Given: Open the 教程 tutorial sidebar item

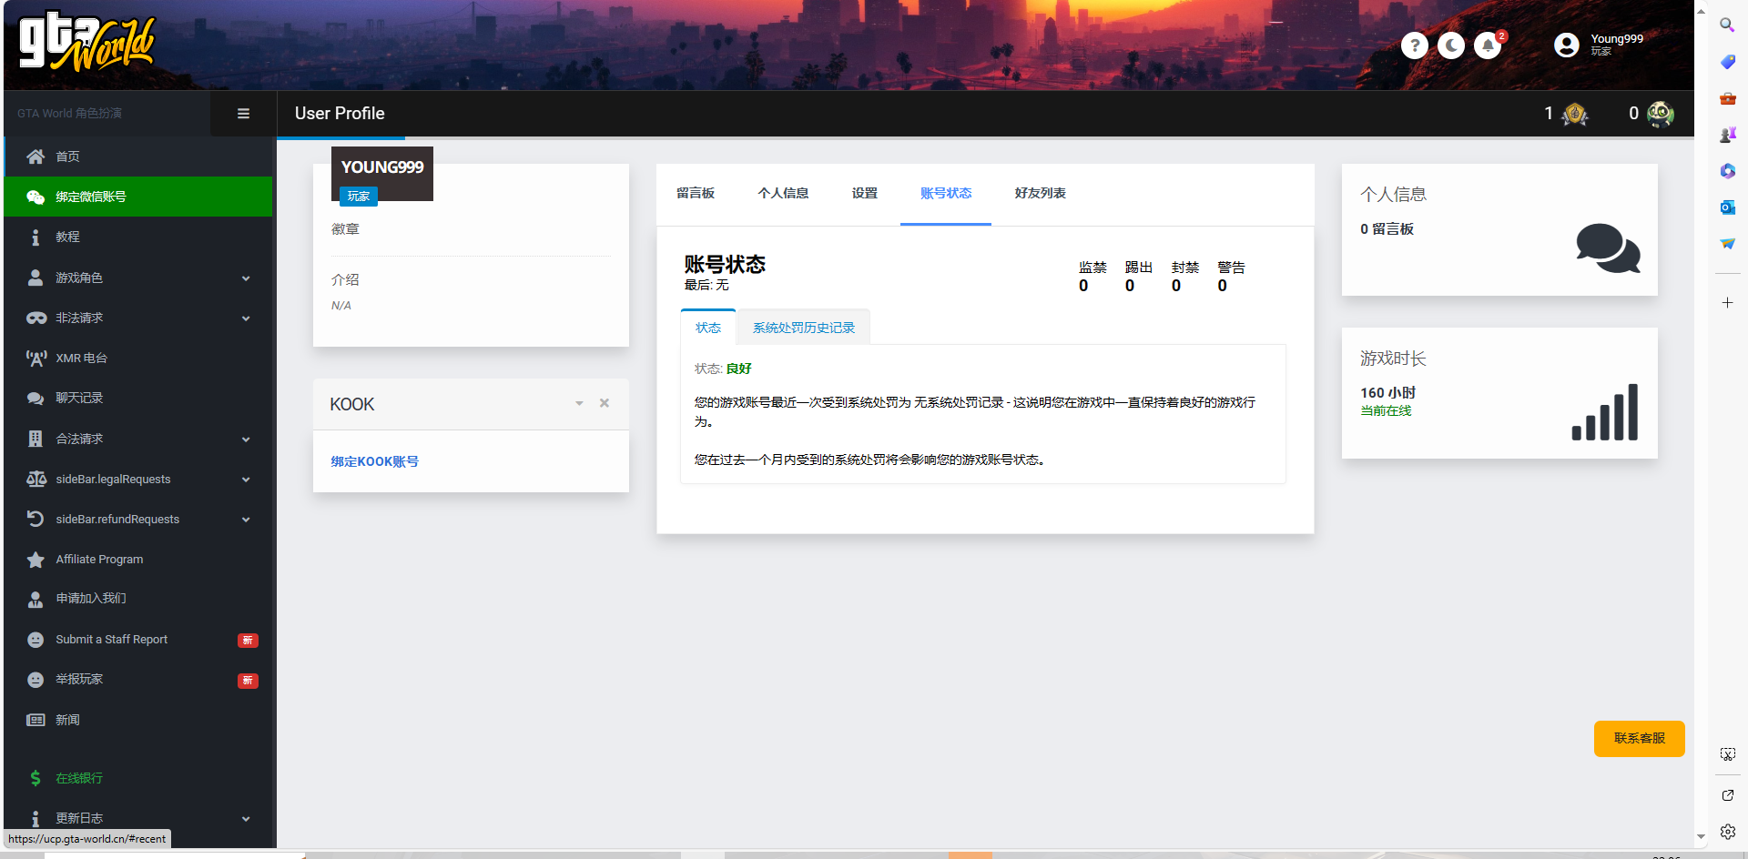Looking at the screenshot, I should [x=138, y=237].
